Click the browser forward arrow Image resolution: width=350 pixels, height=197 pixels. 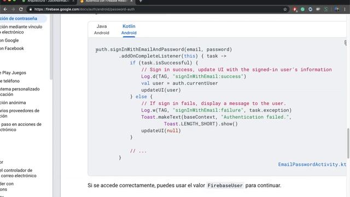(13, 9)
